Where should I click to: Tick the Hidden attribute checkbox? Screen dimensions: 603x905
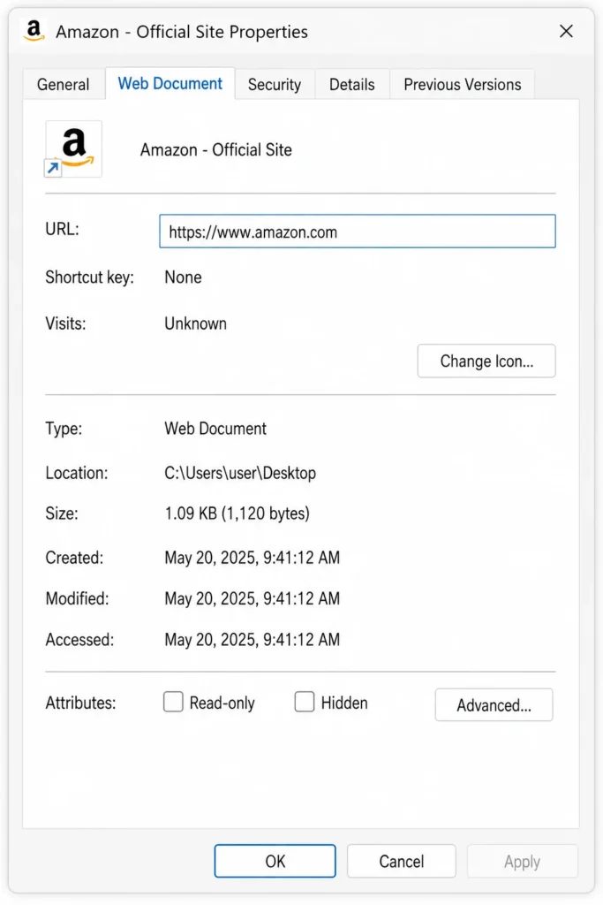[x=305, y=703]
